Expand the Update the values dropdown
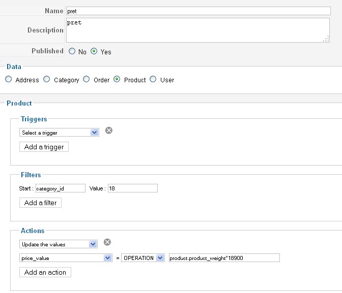 pos(58,244)
